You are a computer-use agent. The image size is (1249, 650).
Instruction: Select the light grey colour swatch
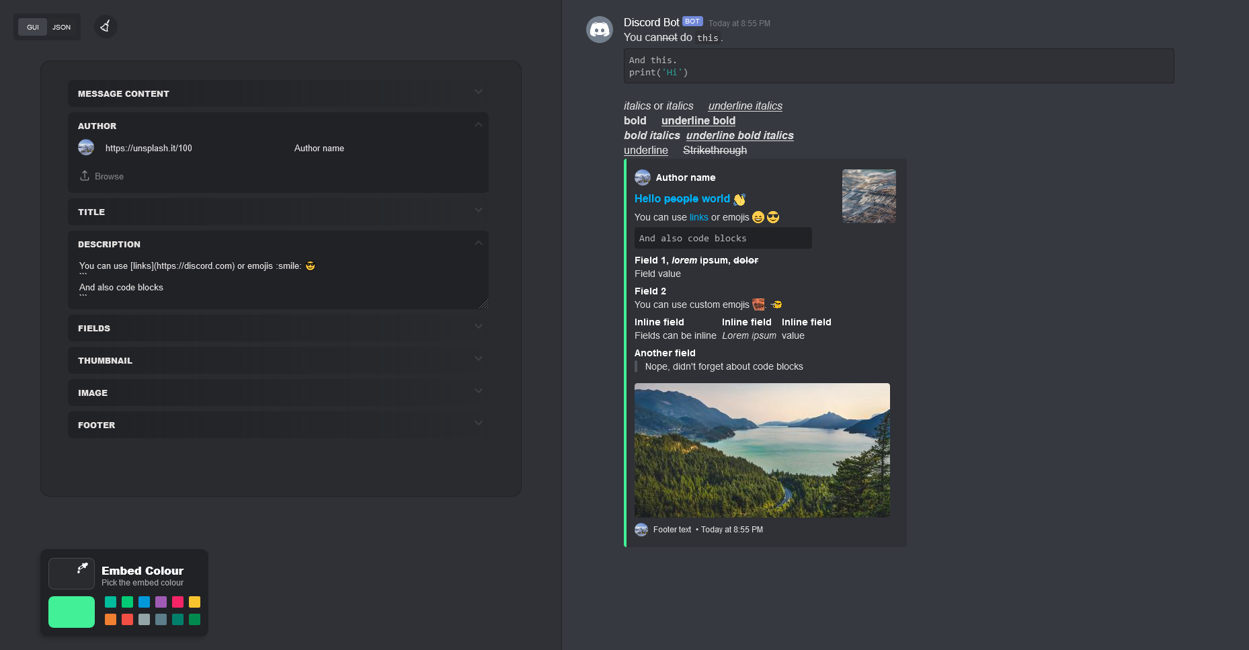pyautogui.click(x=144, y=619)
